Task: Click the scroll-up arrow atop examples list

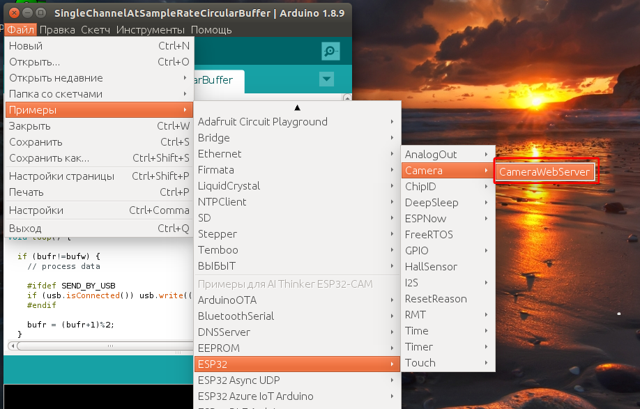Action: pyautogui.click(x=297, y=107)
